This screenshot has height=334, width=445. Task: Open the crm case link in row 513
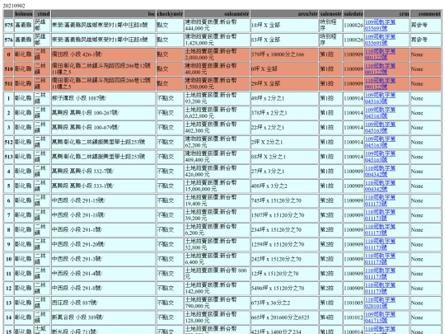click(x=380, y=157)
